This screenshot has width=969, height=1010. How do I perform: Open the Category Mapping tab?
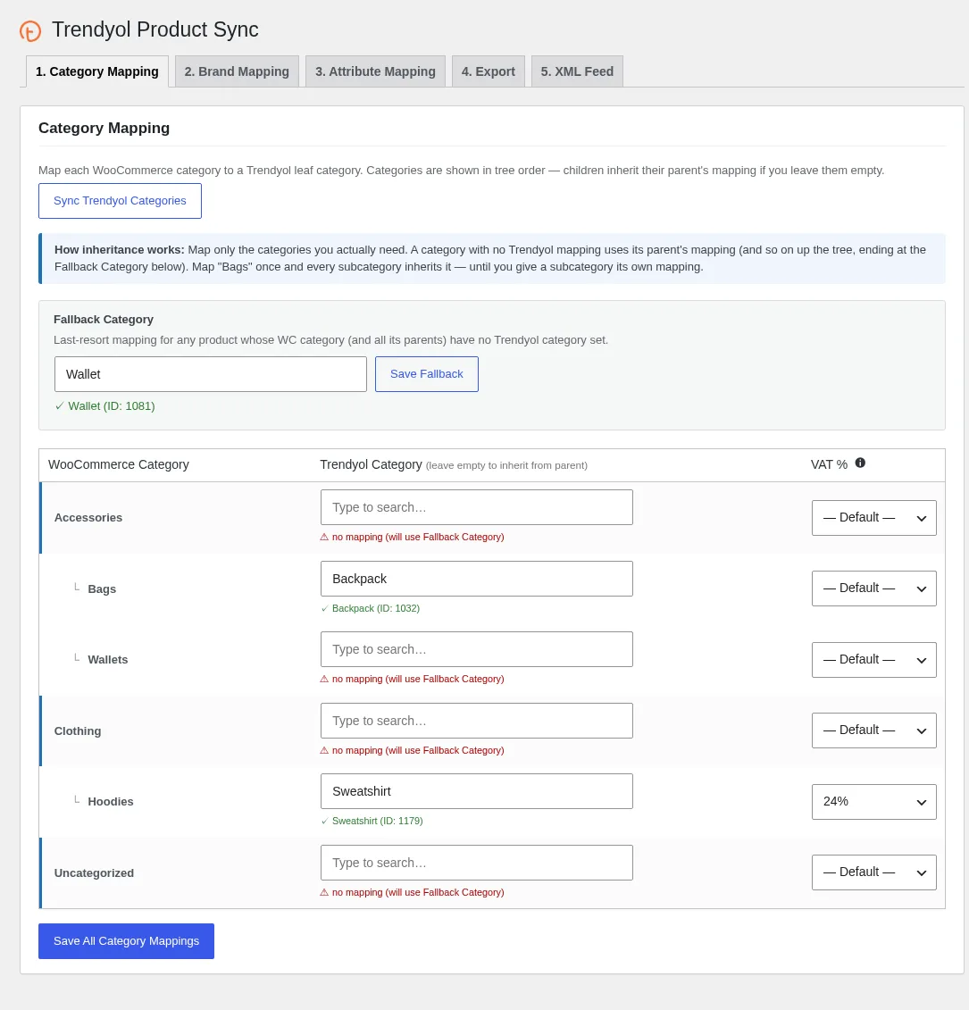[97, 71]
